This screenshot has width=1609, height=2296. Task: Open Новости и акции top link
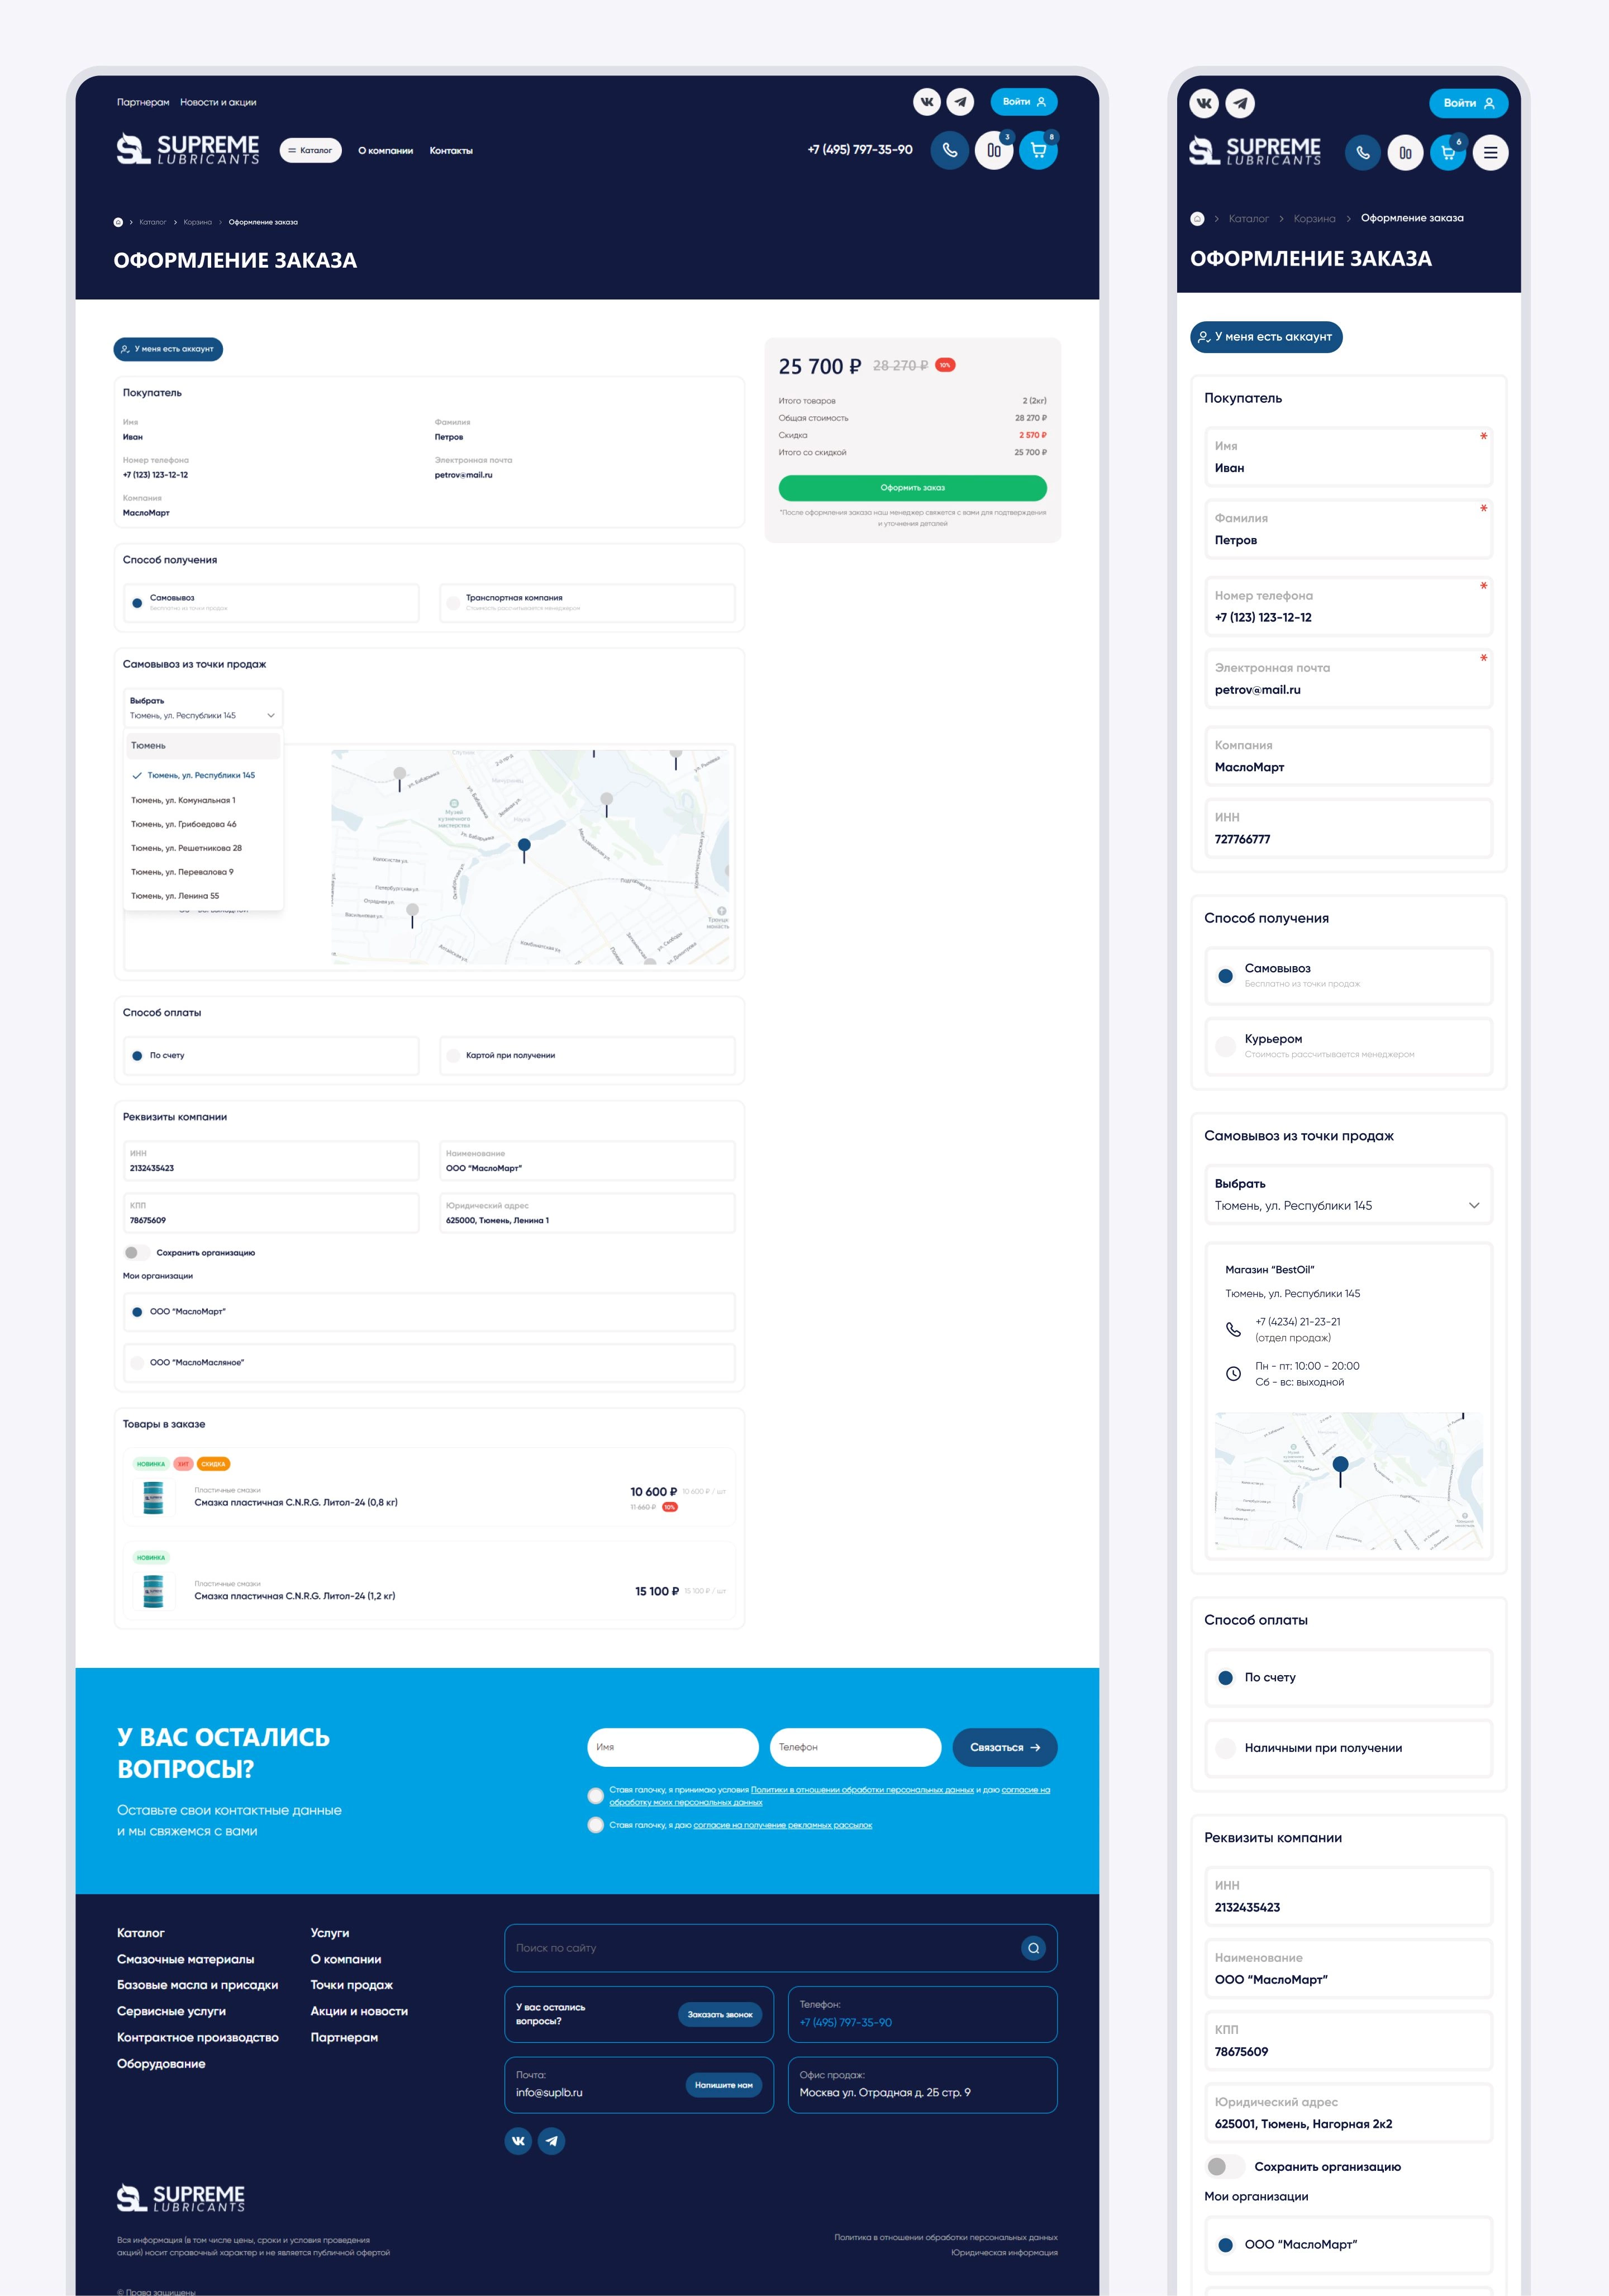tap(218, 102)
